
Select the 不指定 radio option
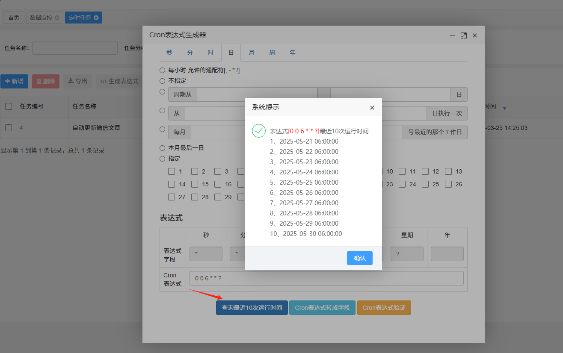(x=162, y=81)
